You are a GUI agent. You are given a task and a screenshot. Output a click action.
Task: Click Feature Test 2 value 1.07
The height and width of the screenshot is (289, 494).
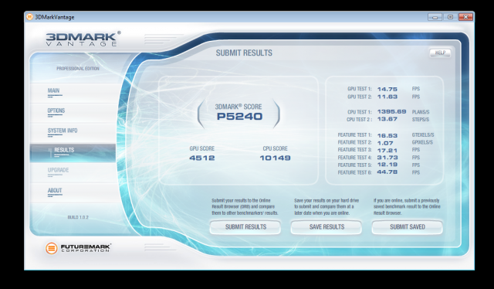click(385, 143)
